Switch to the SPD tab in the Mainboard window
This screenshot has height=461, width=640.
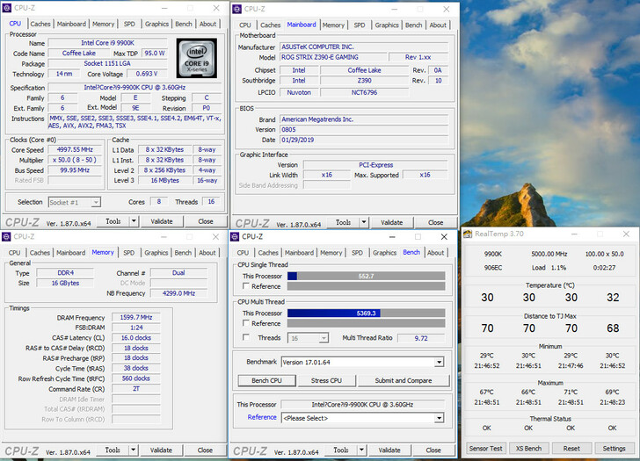359,25
